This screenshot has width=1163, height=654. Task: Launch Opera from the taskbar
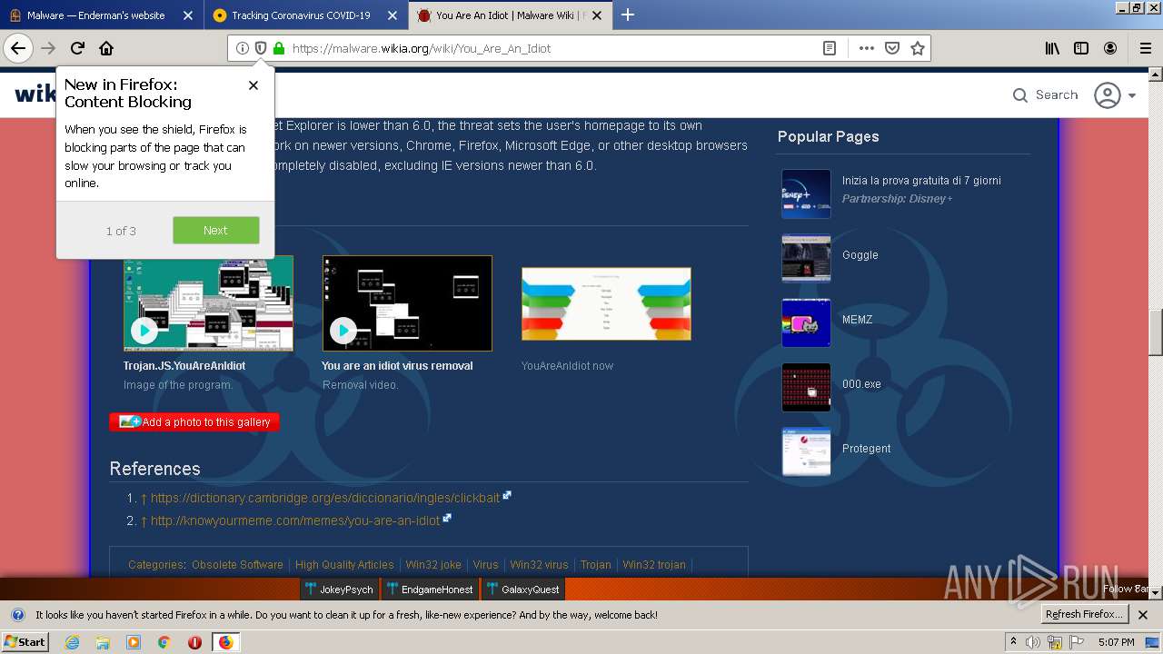[x=194, y=642]
